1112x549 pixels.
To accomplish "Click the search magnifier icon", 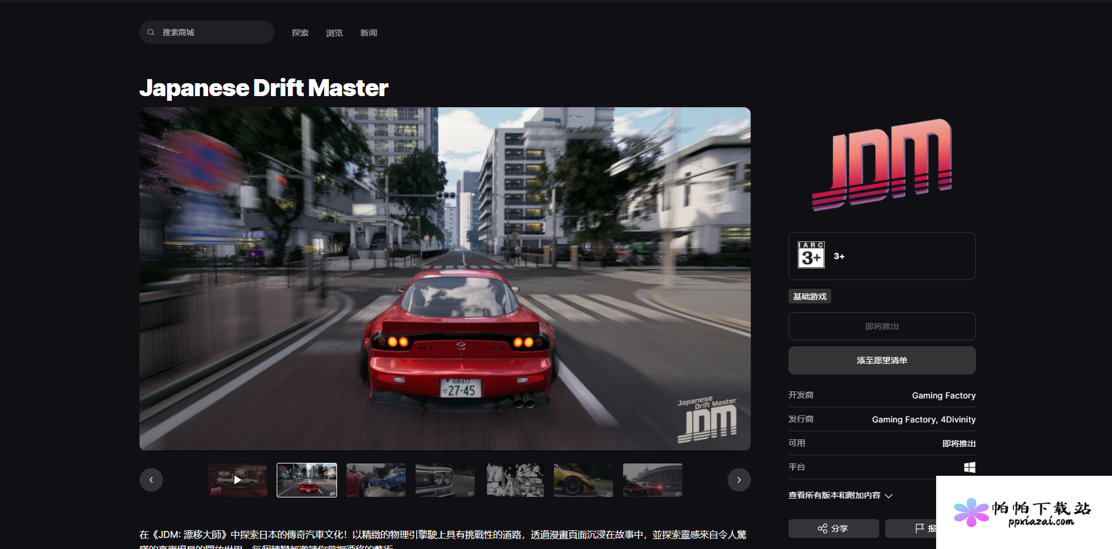I will click(151, 32).
